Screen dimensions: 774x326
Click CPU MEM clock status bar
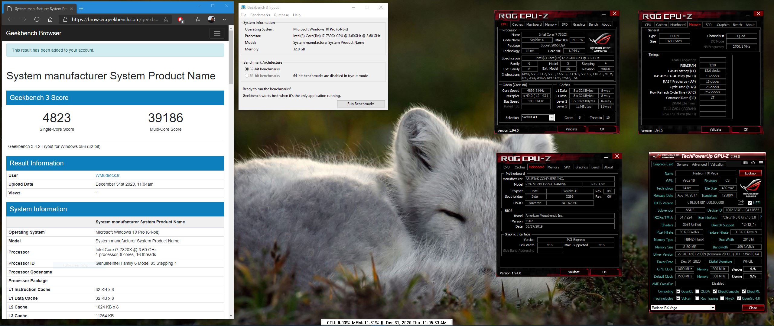pos(387,323)
